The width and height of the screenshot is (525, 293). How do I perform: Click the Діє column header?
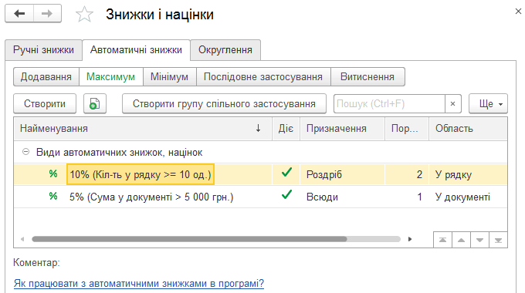[x=286, y=129]
